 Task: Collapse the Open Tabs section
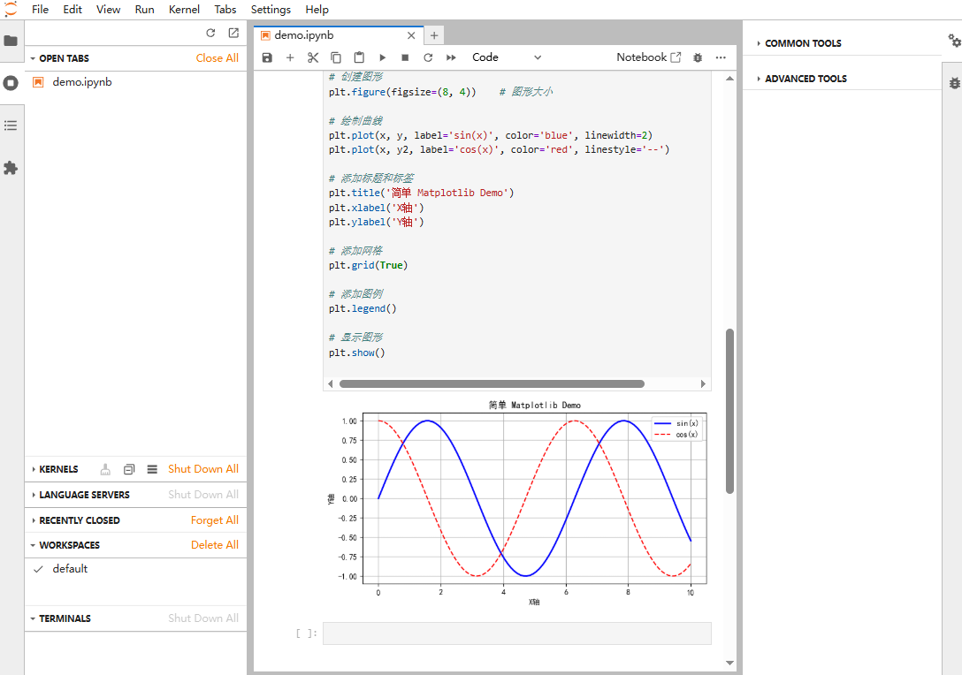(64, 58)
